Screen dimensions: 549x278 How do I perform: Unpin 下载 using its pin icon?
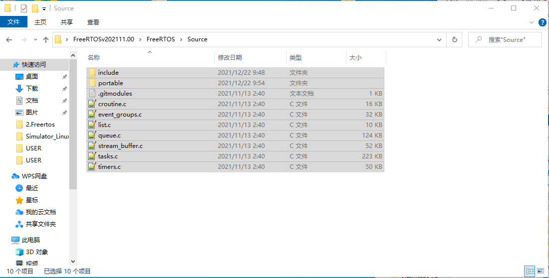tap(64, 89)
